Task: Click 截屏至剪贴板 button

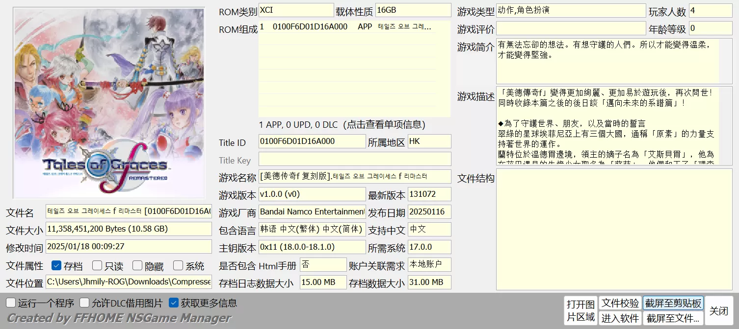Action: pos(673,303)
